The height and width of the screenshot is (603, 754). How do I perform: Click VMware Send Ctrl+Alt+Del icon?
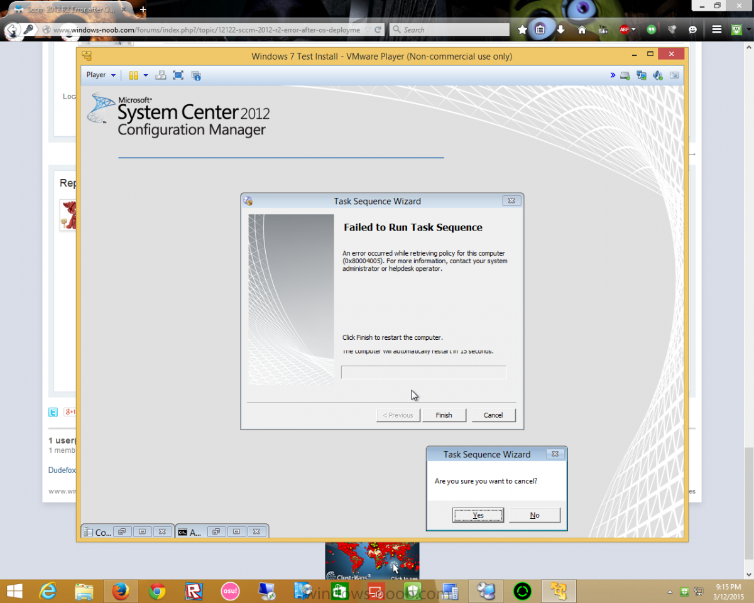click(x=161, y=75)
